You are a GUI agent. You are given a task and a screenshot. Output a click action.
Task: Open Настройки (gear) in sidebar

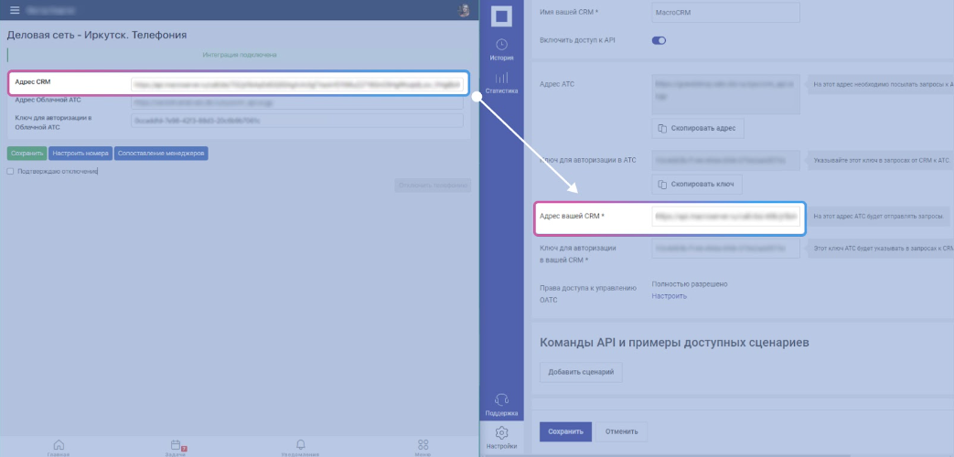[501, 437]
